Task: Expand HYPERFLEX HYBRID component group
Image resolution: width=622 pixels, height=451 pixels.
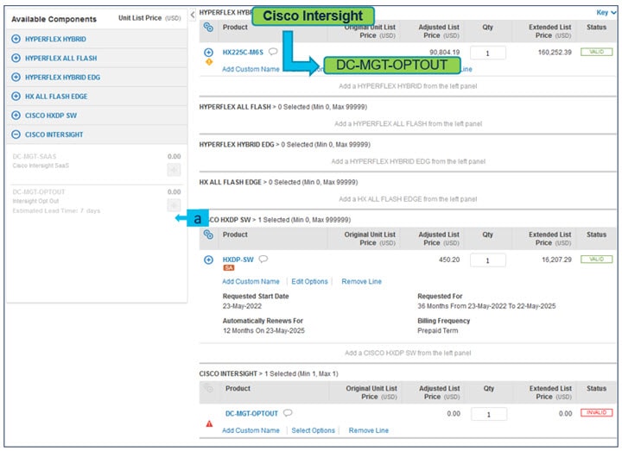Action: [x=16, y=40]
